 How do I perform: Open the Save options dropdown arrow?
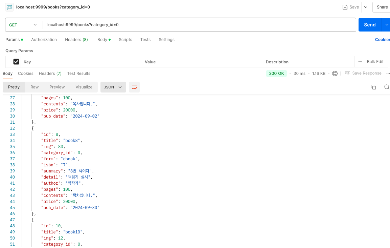click(x=366, y=7)
